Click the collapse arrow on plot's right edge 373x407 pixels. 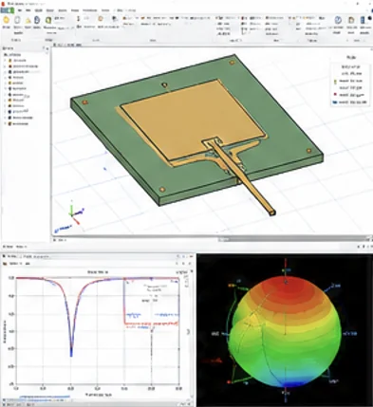[x=189, y=331]
